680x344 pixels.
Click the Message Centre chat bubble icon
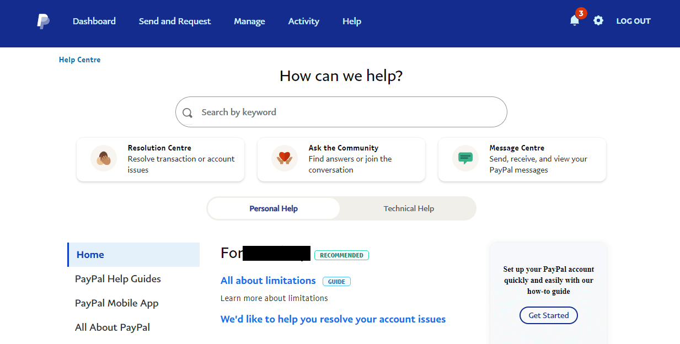[x=465, y=159]
